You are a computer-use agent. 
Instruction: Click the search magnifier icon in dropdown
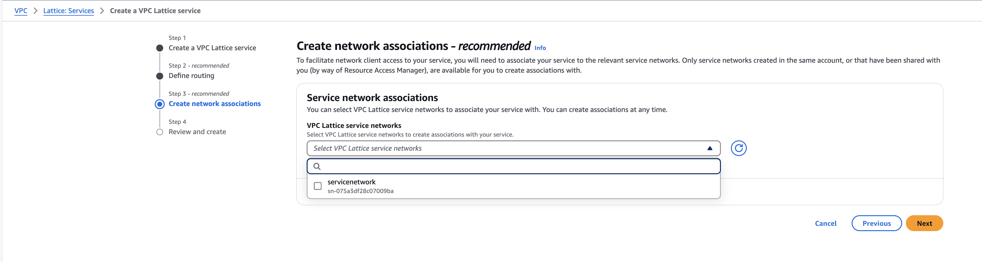pos(317,166)
